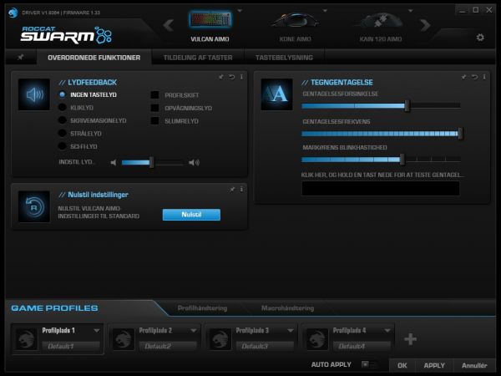501x376 pixels.
Task: Enable Slumrelyd checkbox
Action: [155, 121]
